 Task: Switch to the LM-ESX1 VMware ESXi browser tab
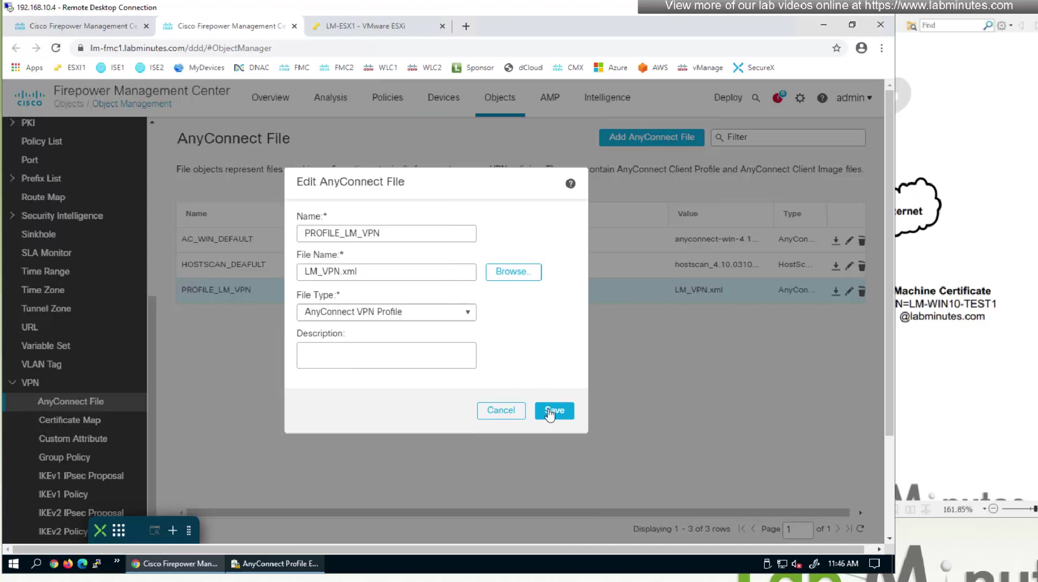pos(365,26)
